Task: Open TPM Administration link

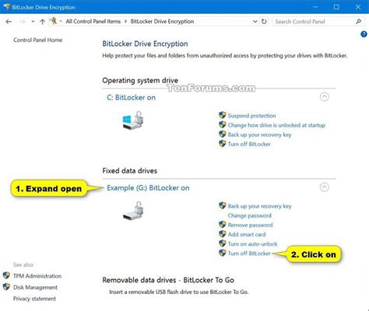Action: tap(37, 276)
